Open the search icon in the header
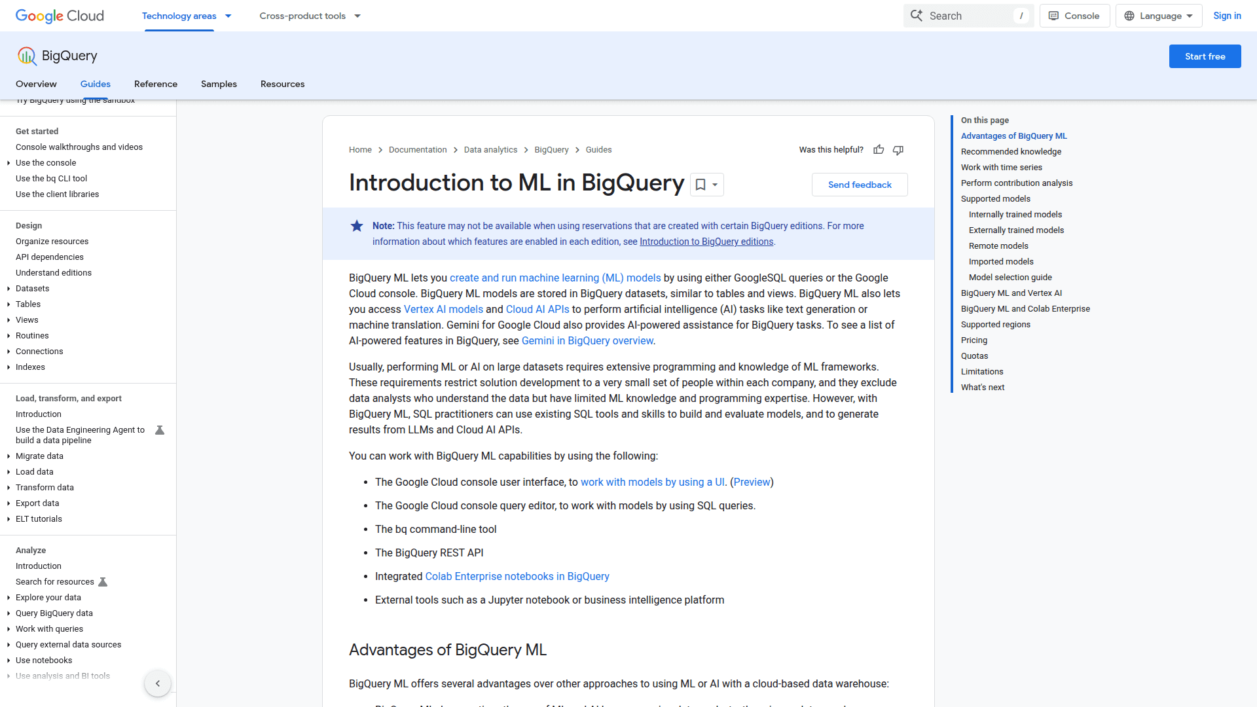Screen dimensions: 1257x707 click(917, 15)
